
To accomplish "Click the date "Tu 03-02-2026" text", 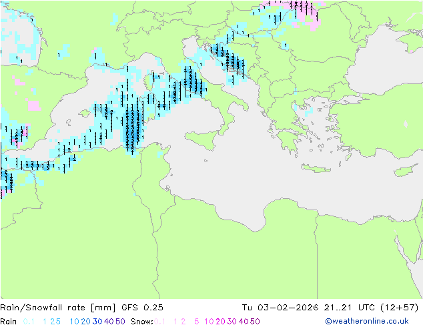I will click(x=280, y=308).
